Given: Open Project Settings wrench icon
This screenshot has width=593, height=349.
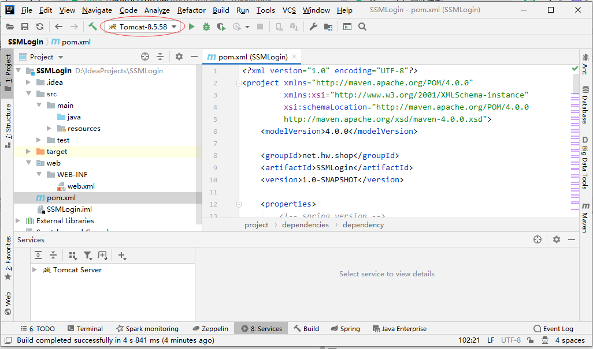Looking at the screenshot, I should pyautogui.click(x=313, y=27).
